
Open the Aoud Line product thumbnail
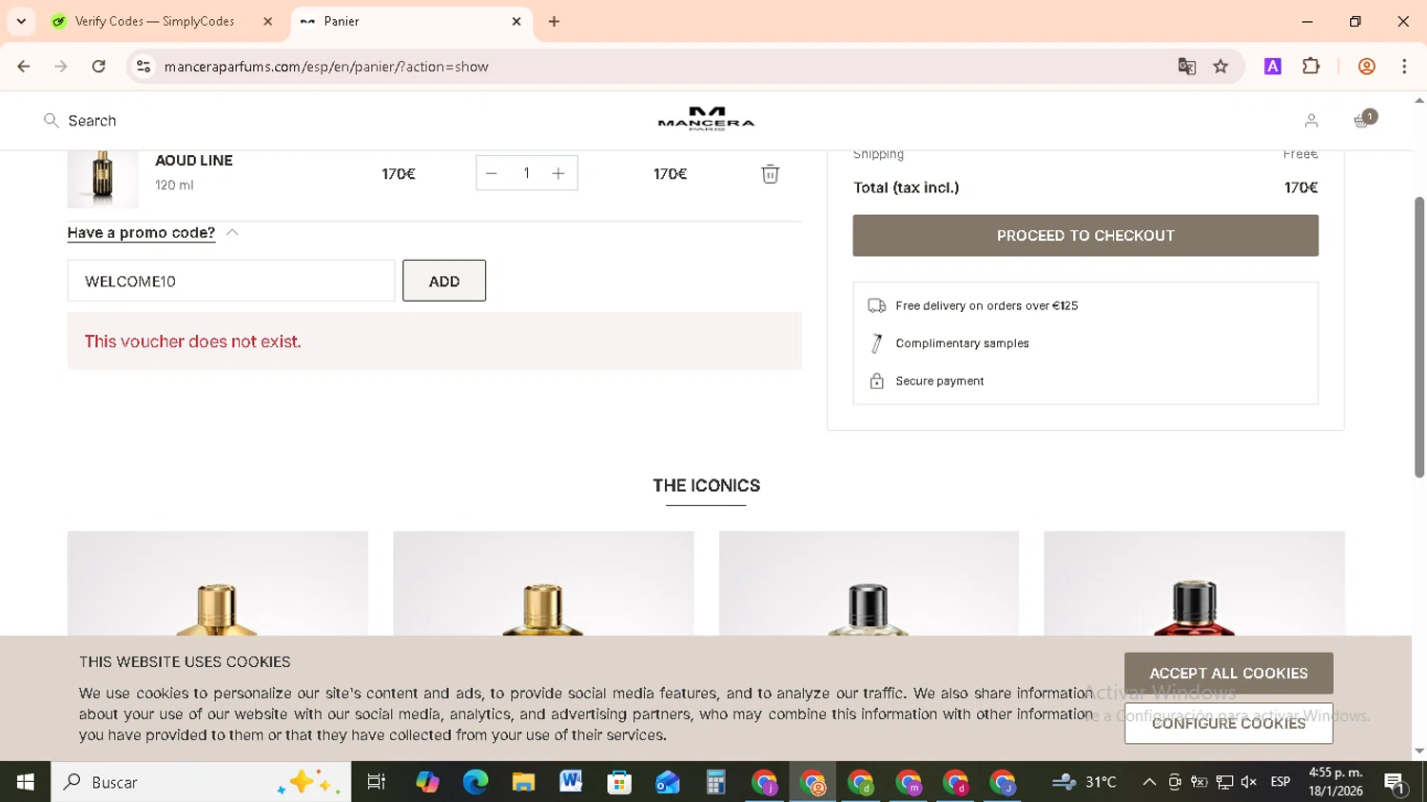(103, 179)
